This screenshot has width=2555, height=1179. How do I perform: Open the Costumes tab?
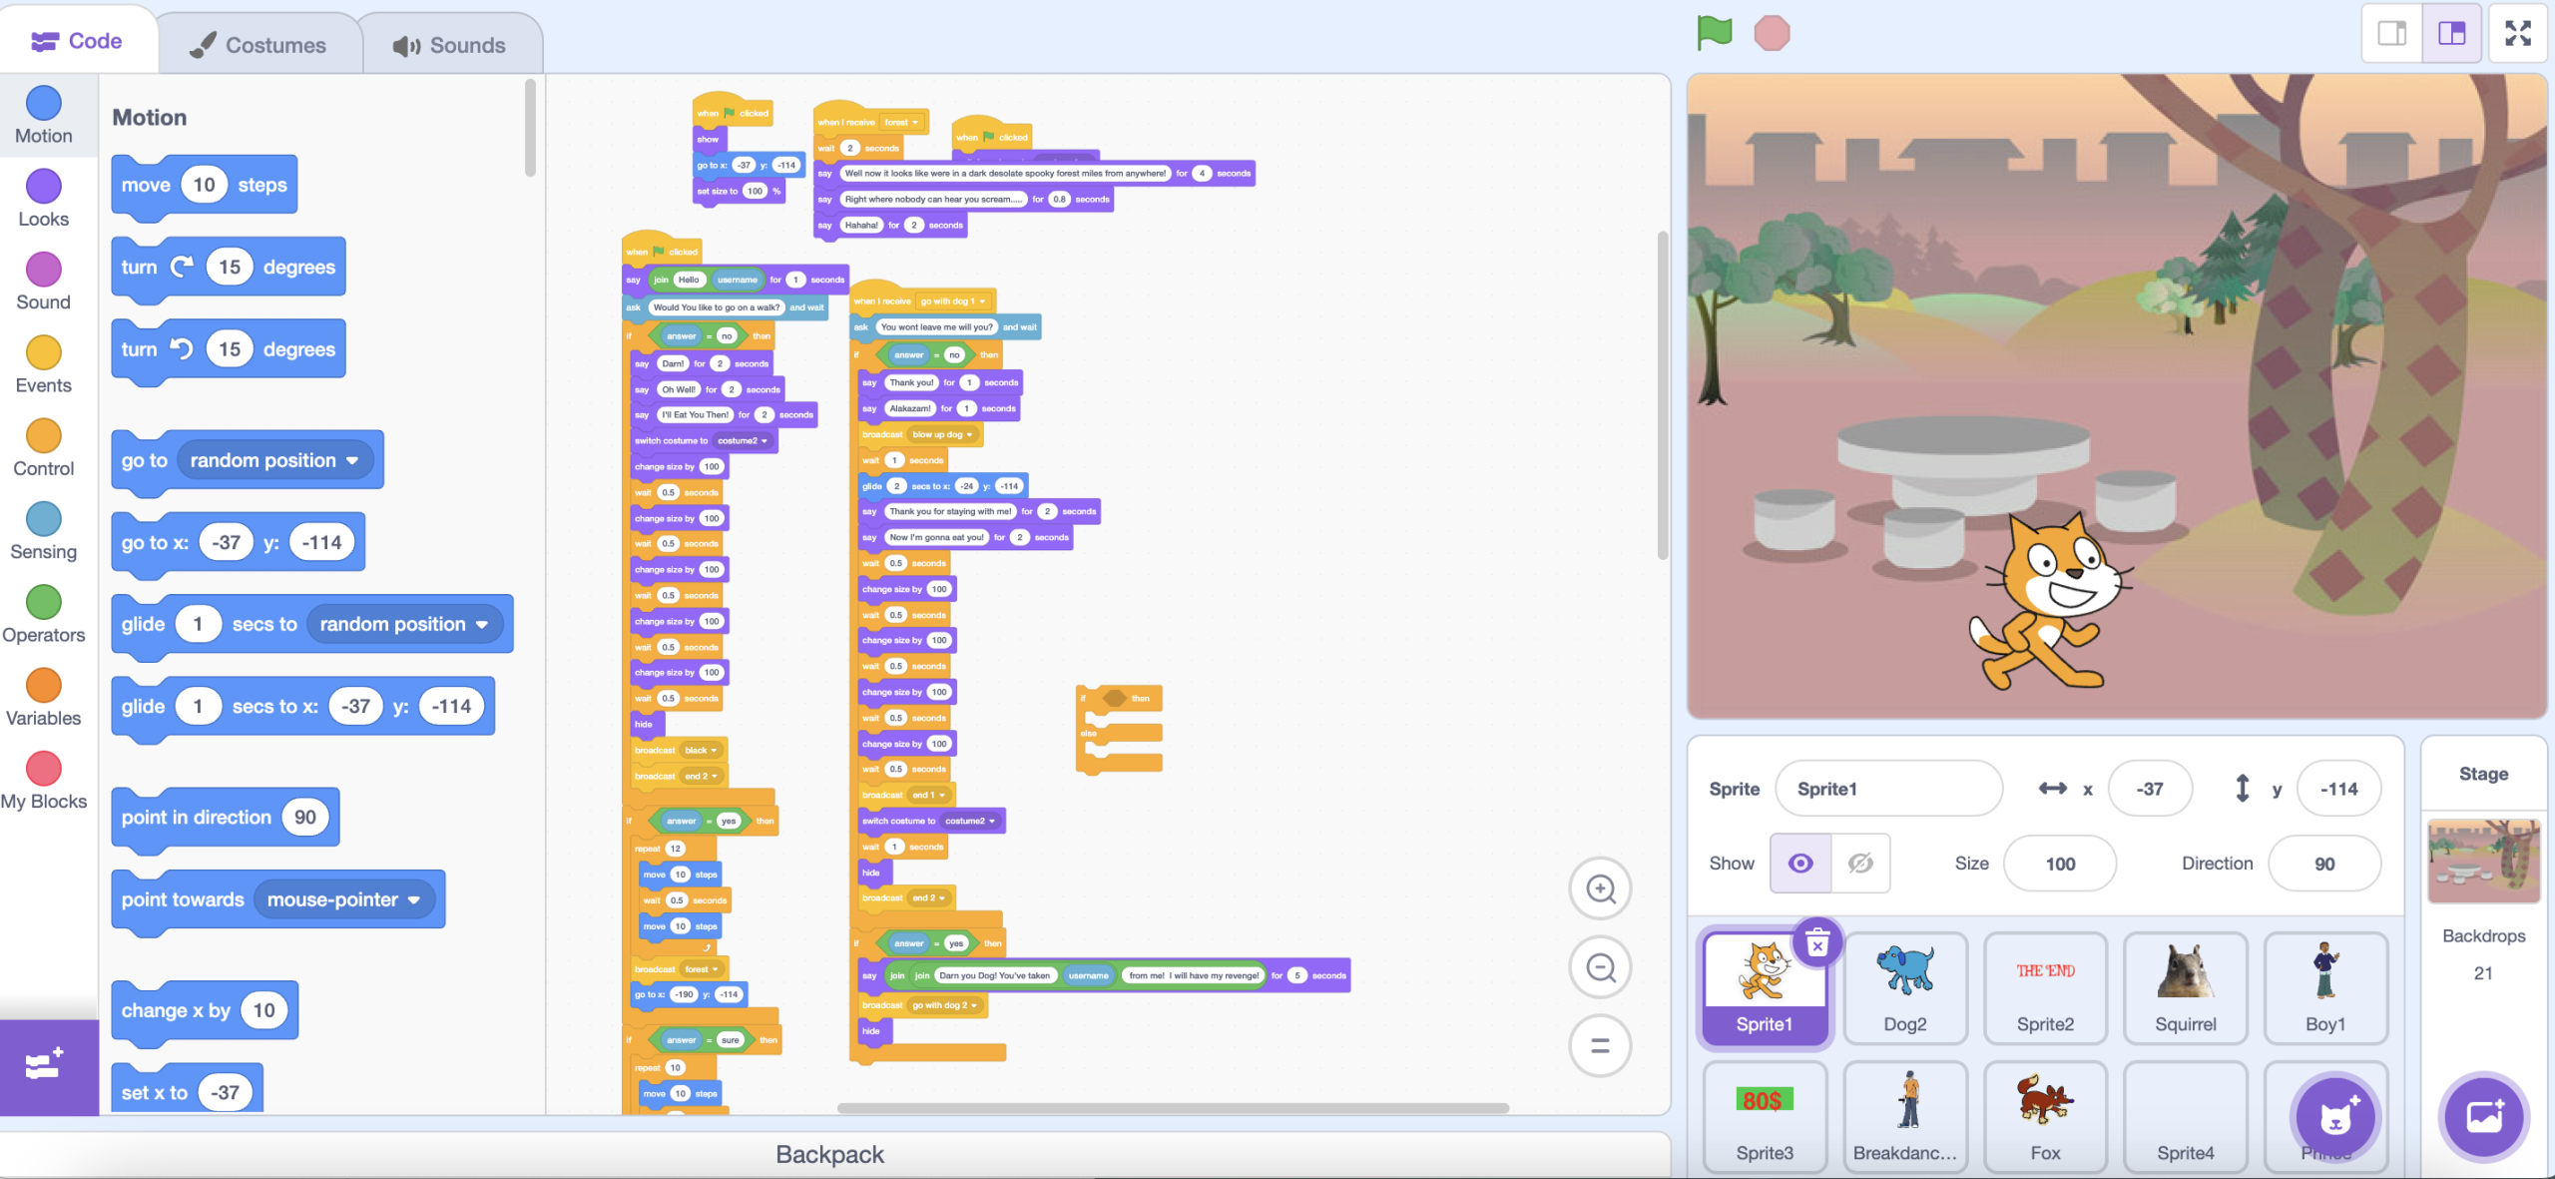coord(258,45)
